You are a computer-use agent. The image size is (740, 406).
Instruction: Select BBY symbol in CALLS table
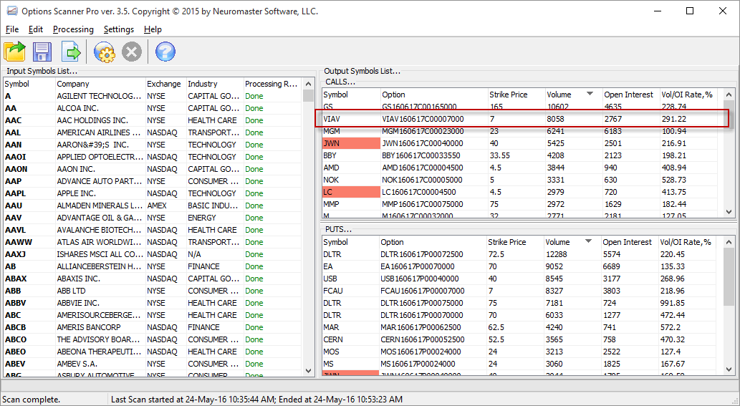[330, 155]
